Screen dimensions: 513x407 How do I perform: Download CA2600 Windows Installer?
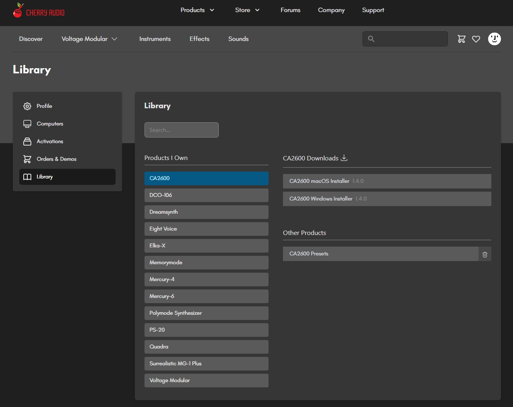tap(387, 199)
